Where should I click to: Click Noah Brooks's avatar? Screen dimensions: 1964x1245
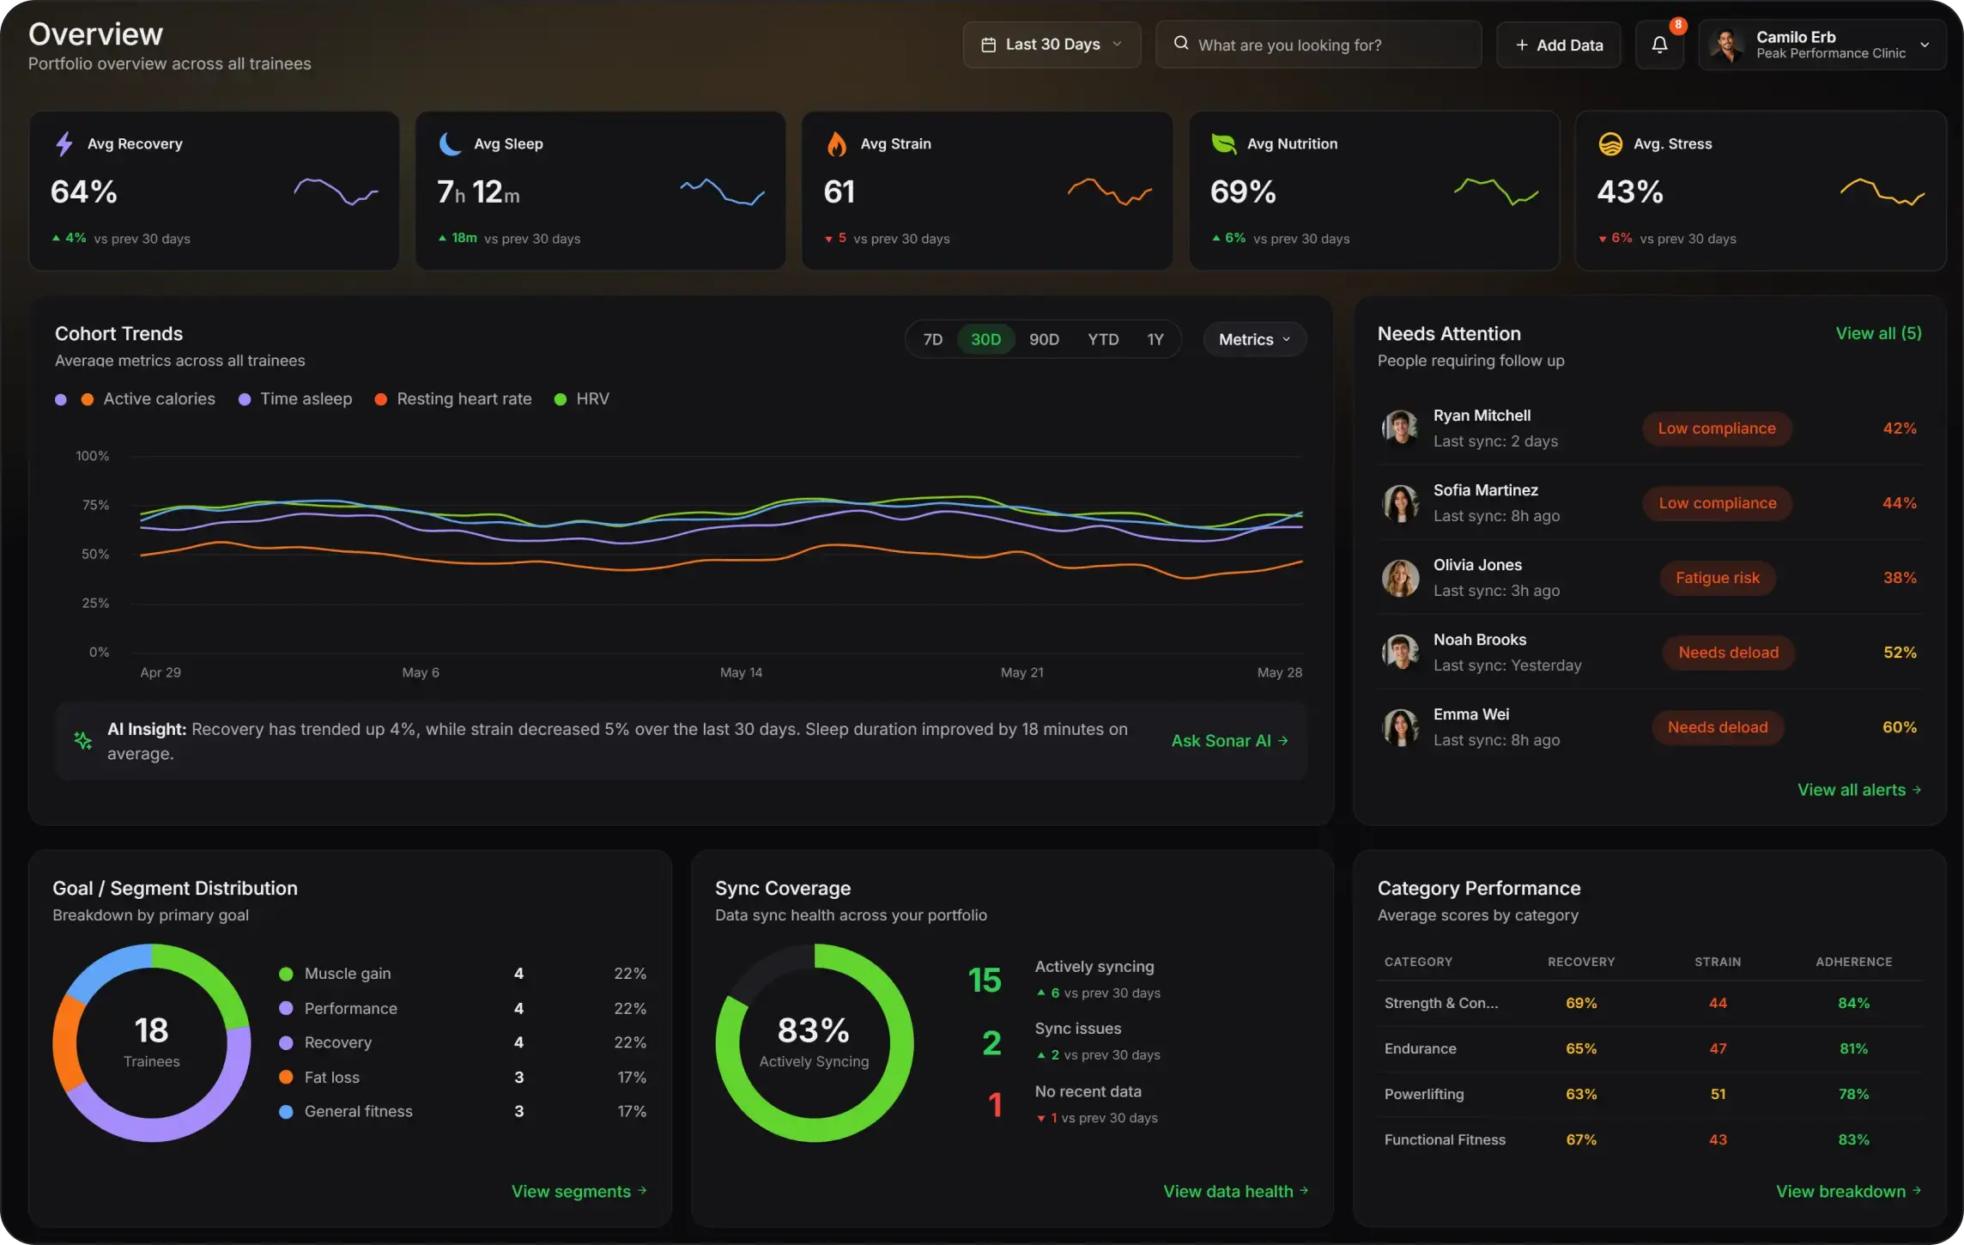(1400, 652)
